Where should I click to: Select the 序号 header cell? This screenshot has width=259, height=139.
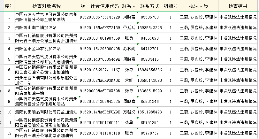[x=9, y=6]
